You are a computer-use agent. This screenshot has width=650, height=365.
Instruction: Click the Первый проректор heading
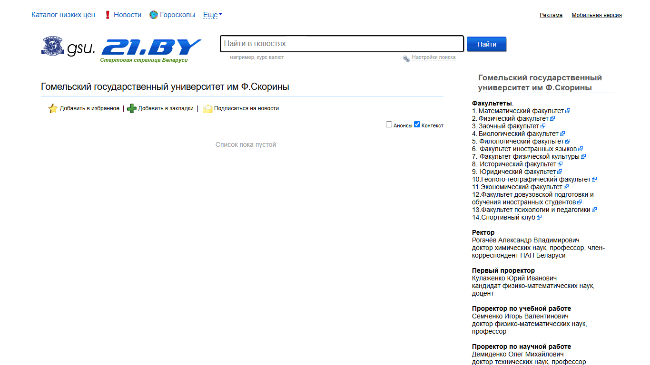click(x=503, y=270)
